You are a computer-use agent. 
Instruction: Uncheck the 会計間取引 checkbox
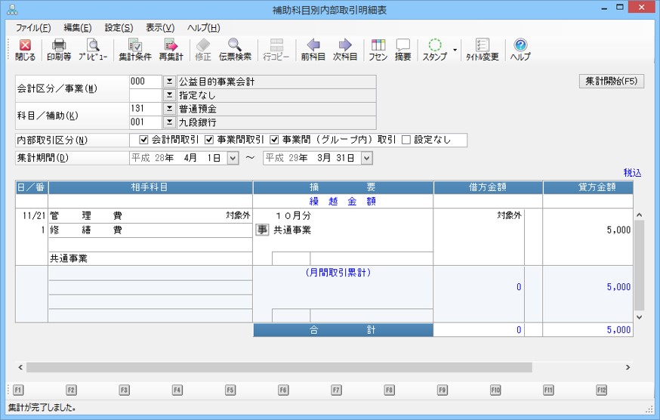click(x=144, y=140)
